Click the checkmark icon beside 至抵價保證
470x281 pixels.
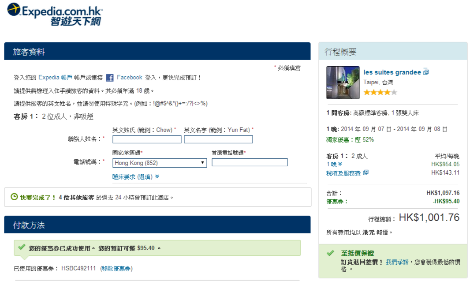[330, 253]
